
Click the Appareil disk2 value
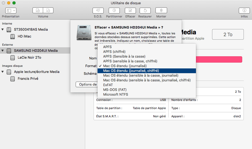tap(237, 116)
